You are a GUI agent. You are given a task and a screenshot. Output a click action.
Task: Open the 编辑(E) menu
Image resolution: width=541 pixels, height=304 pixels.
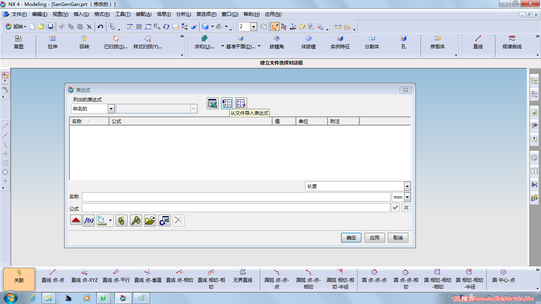pyautogui.click(x=40, y=14)
